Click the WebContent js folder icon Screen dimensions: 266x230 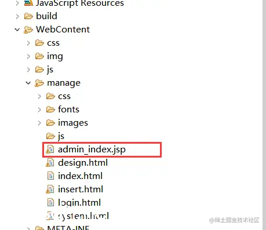point(39,70)
